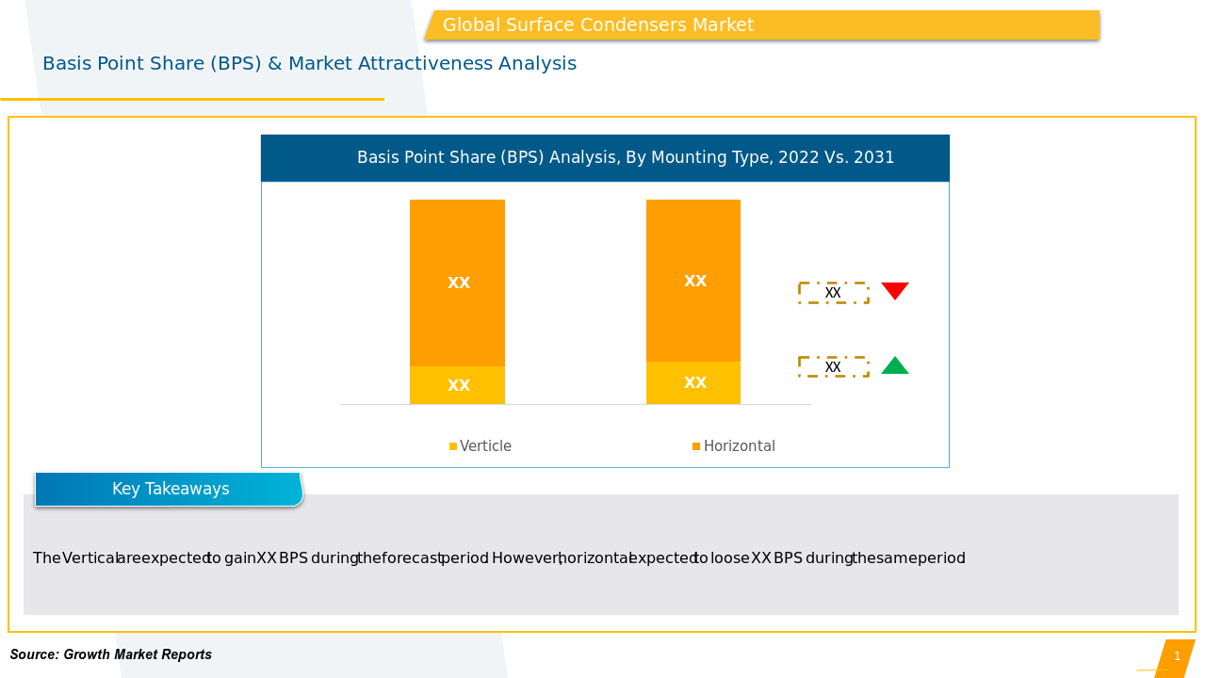The width and height of the screenshot is (1206, 678).
Task: Select the Key Takeaways tab label
Action: (x=170, y=489)
